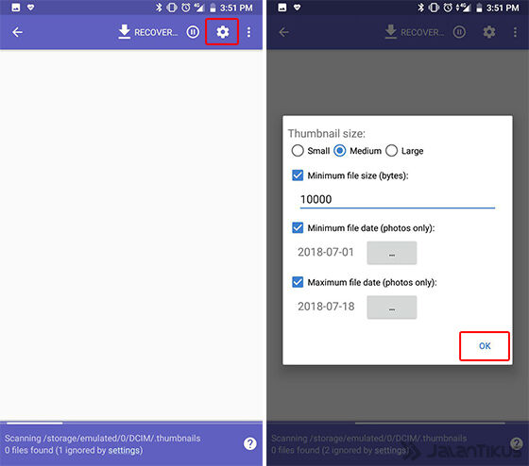Toggle Minimum file size checkbox
Screen dimensions: 529x466
click(x=298, y=175)
